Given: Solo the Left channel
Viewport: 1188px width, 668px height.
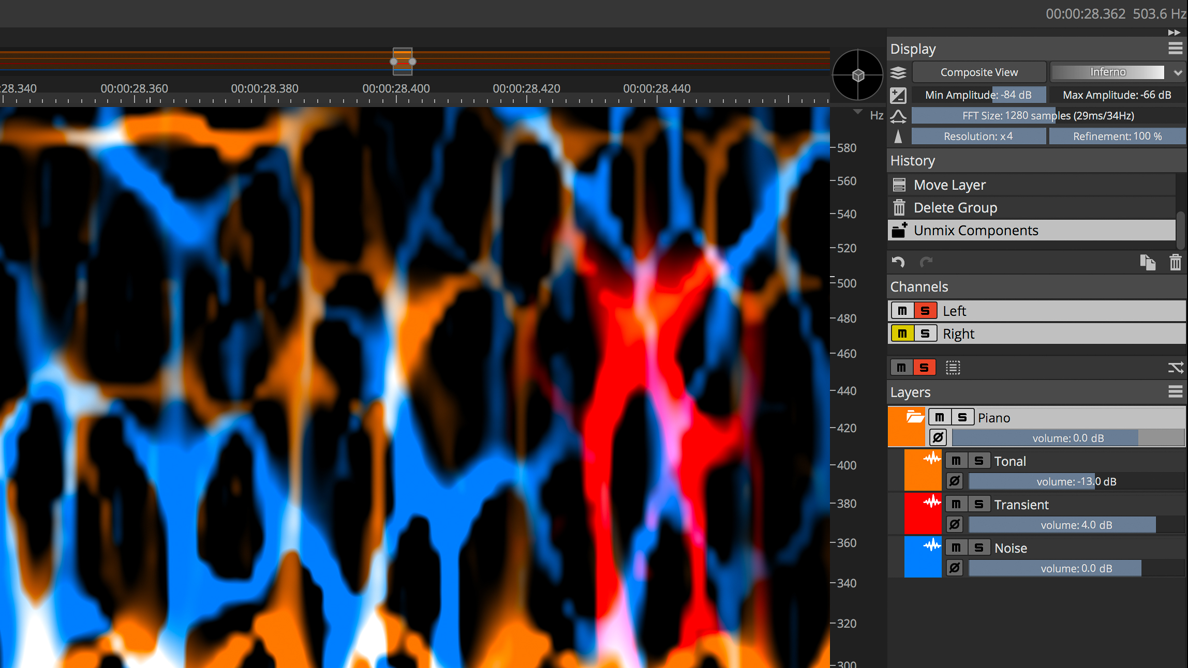Looking at the screenshot, I should pos(925,311).
